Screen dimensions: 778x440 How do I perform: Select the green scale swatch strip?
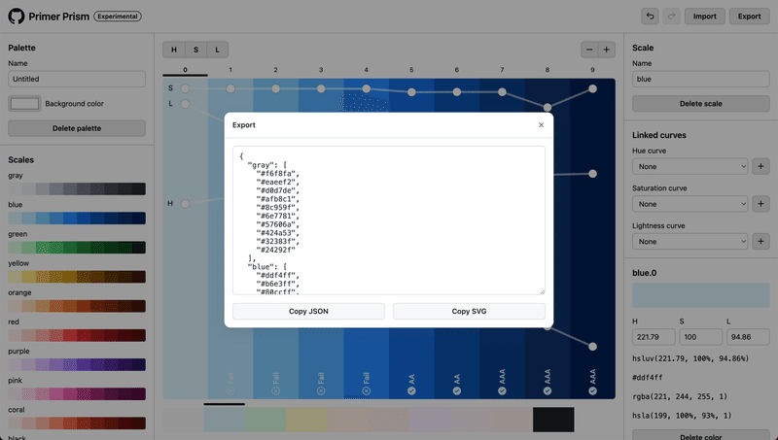[77, 248]
